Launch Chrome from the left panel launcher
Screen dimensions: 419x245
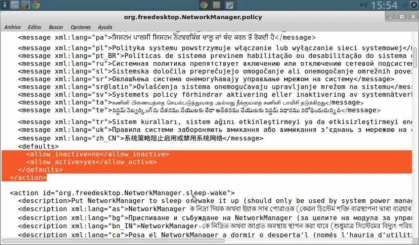click(x=36, y=5)
